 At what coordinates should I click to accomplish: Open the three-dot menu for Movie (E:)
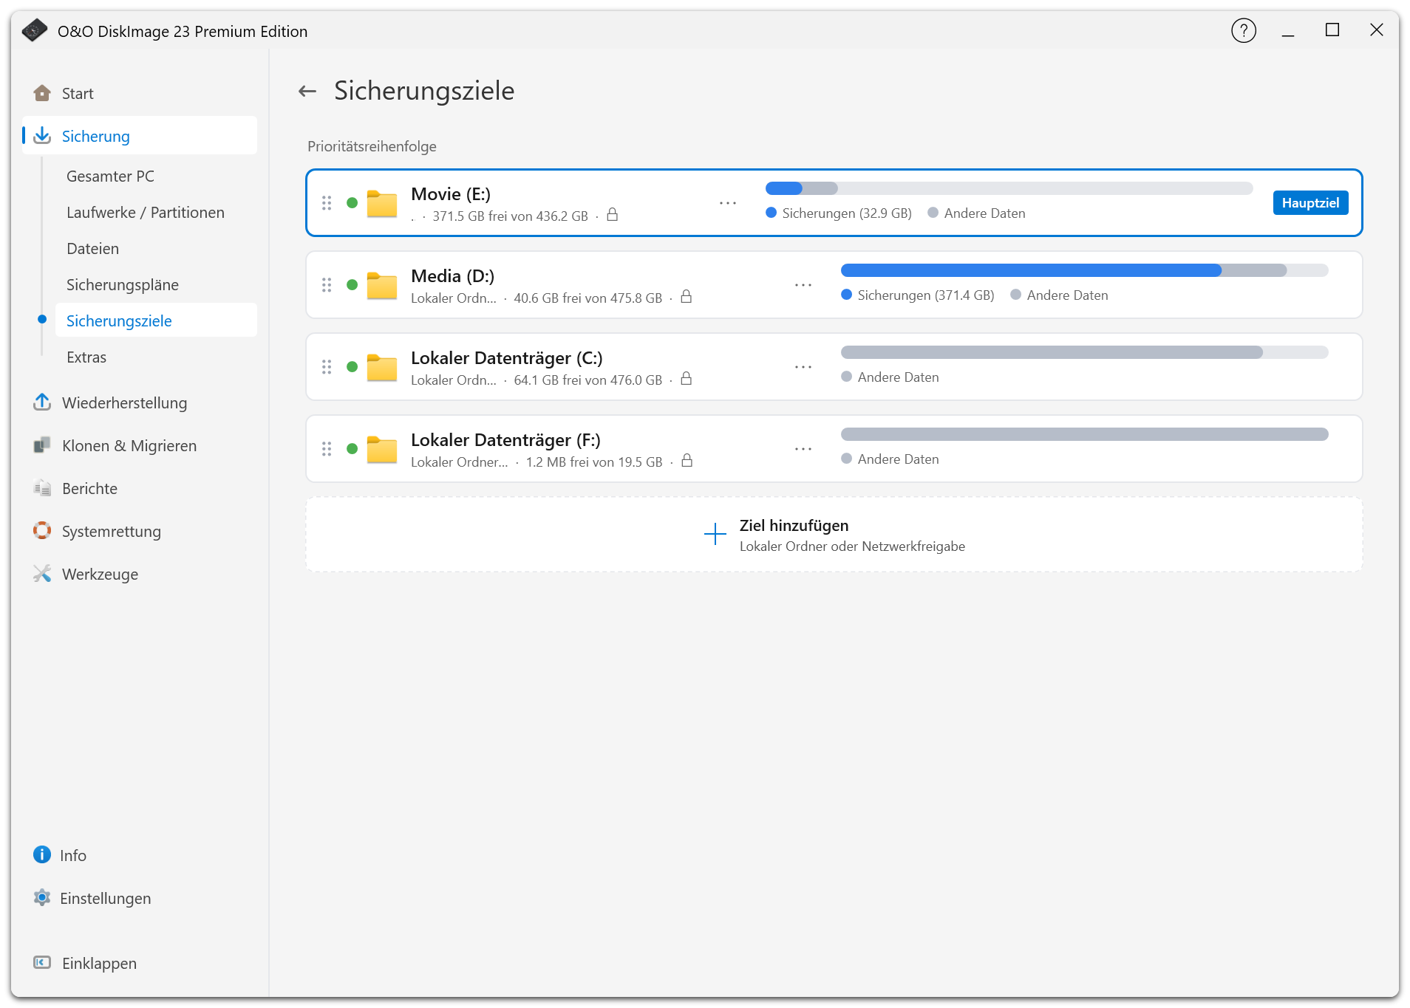pyautogui.click(x=728, y=203)
